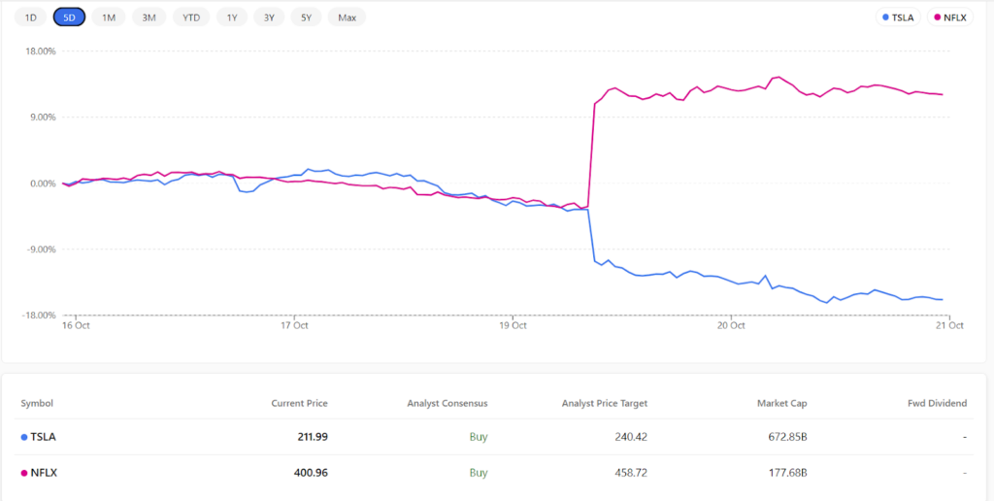Open NFLX symbol in table
994x501 pixels.
pos(44,473)
